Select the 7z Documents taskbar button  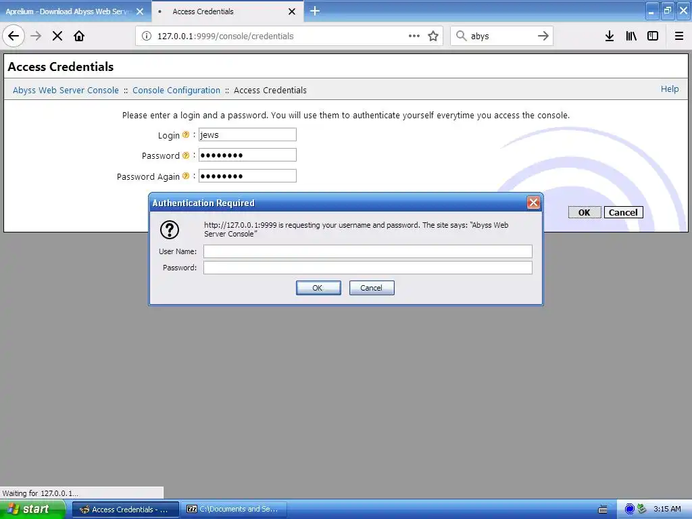234,510
